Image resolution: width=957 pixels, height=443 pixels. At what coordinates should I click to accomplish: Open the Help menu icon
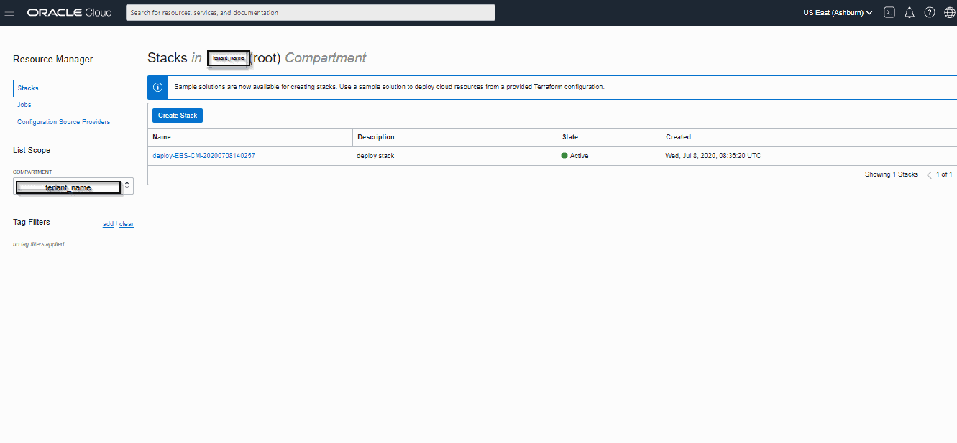(929, 12)
